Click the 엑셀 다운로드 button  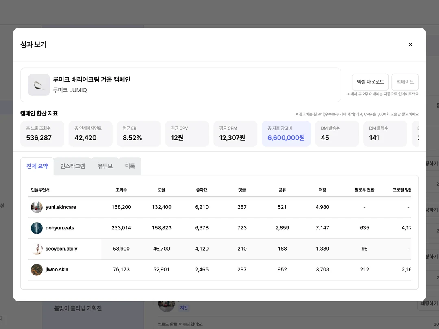point(370,82)
